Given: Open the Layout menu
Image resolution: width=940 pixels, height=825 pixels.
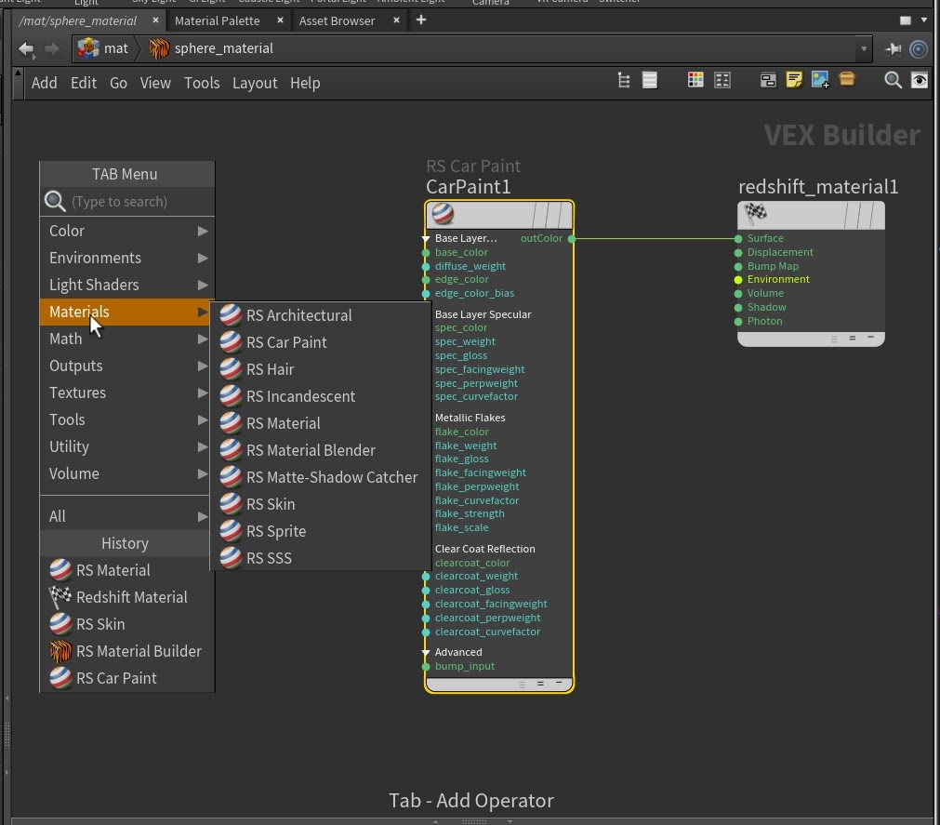Looking at the screenshot, I should [x=255, y=84].
